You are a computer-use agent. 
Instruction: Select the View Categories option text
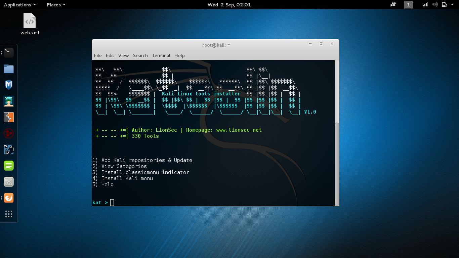tap(122, 166)
